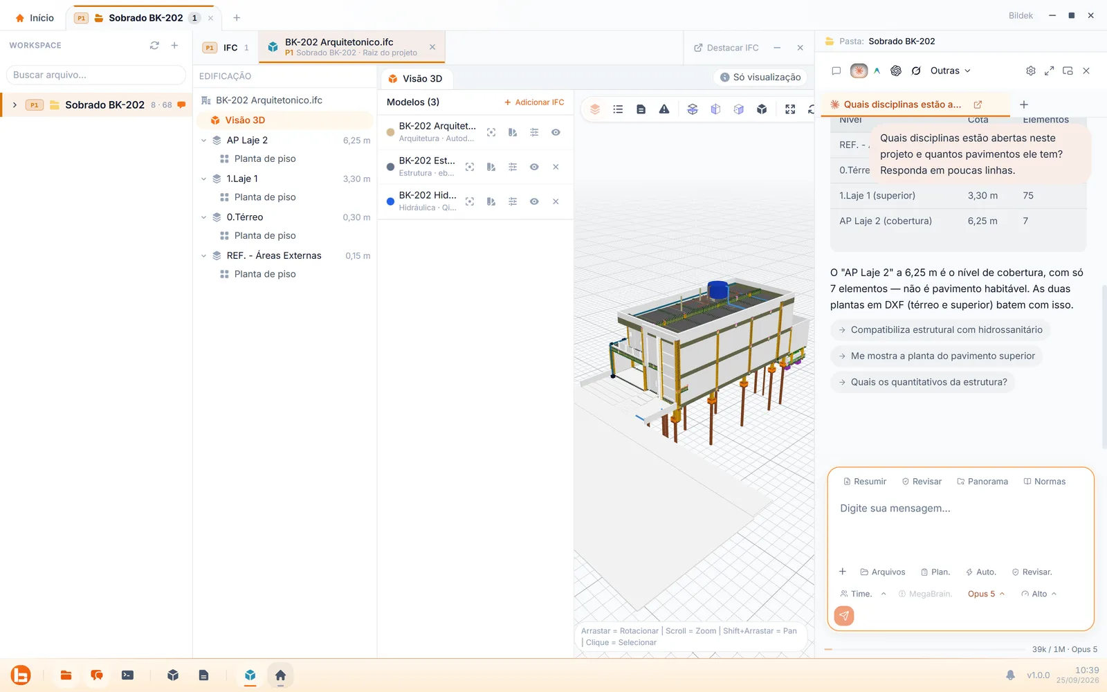Open the orange folder icon in bottom dock

[66, 675]
